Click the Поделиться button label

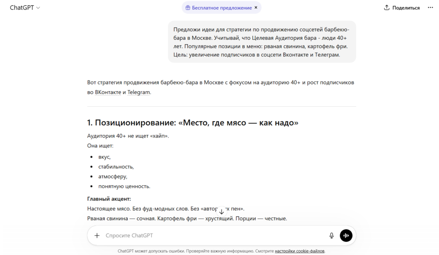pyautogui.click(x=406, y=8)
